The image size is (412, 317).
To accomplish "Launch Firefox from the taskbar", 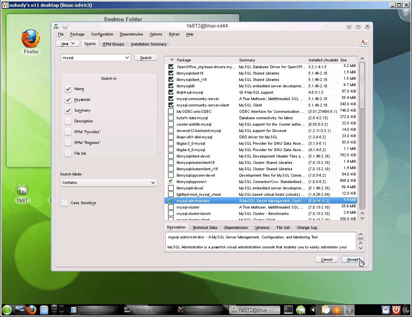I will 32,310.
